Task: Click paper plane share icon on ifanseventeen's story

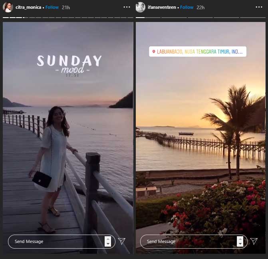Action: click(254, 241)
